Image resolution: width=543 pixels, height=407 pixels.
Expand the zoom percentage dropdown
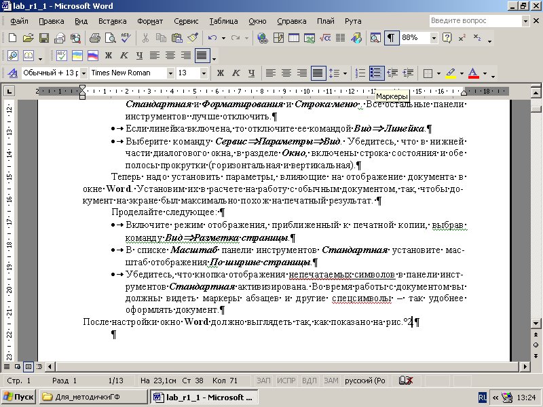coord(434,38)
